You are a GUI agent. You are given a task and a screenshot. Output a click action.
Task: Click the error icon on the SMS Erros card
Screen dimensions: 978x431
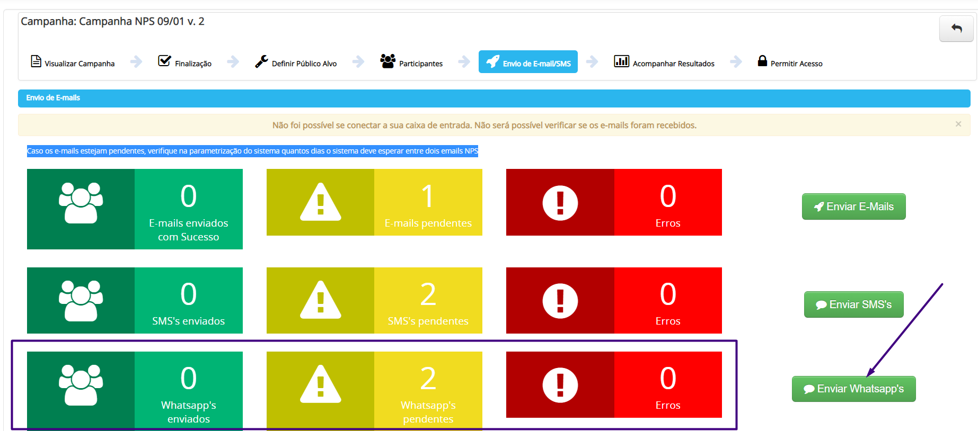coord(560,301)
